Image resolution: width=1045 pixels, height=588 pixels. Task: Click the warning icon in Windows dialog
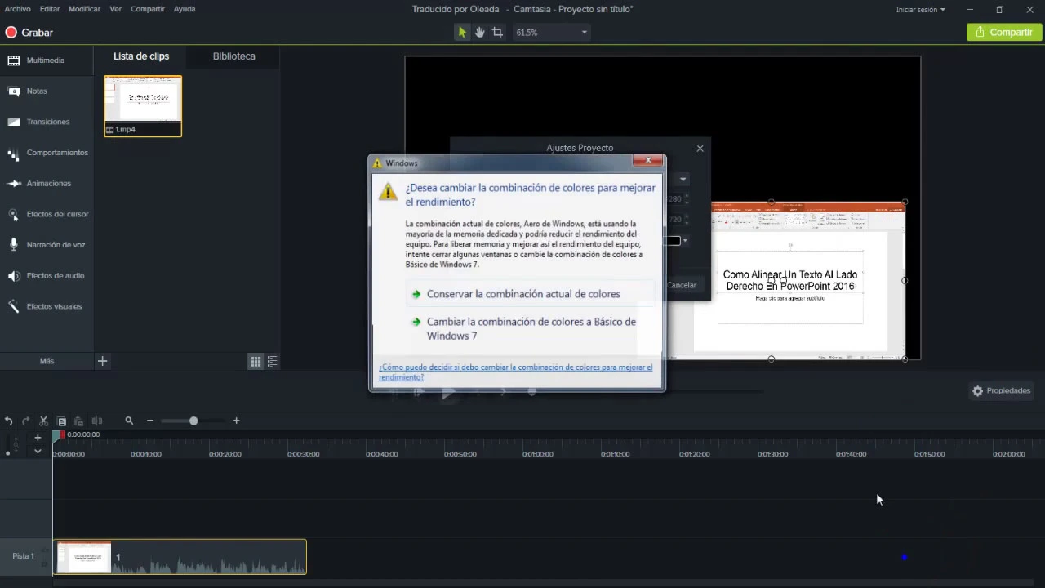(388, 191)
